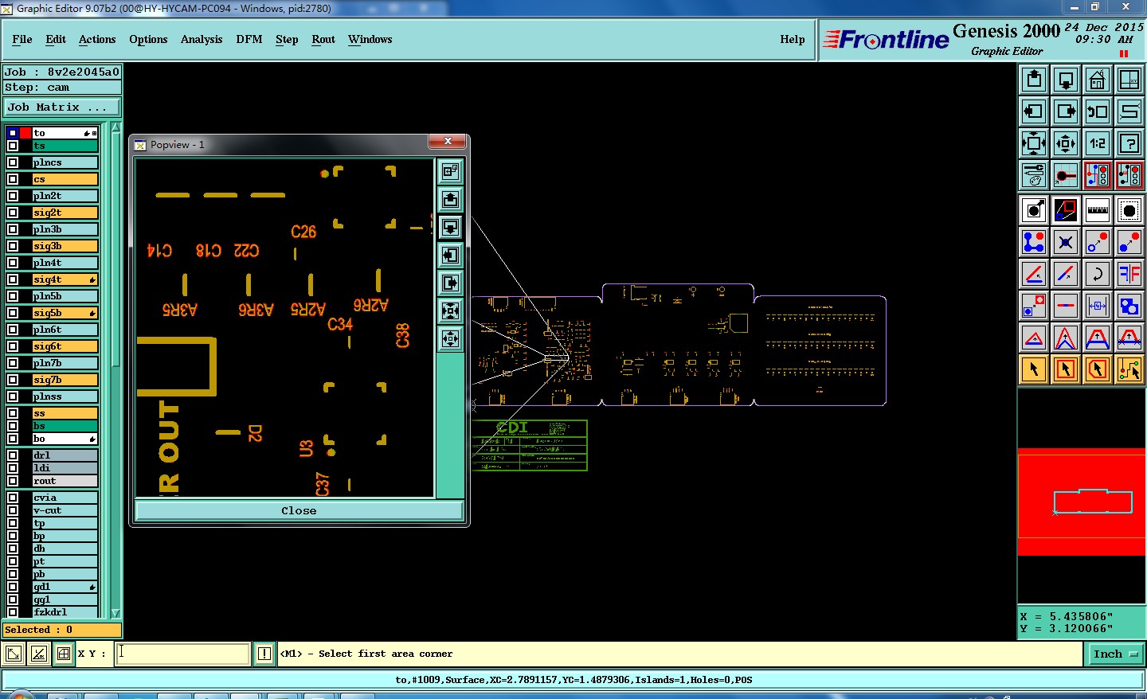This screenshot has height=699, width=1147.
Task: Click the Popview zoom-to-fit arrows icon
Action: pos(451,310)
